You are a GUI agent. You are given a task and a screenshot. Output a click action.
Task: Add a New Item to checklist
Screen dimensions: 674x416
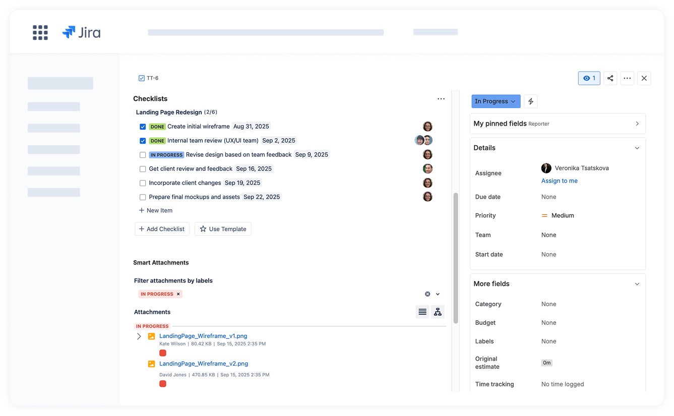[x=156, y=210]
